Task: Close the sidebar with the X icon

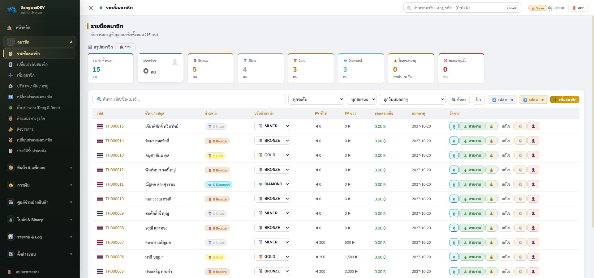Action: tap(91, 8)
